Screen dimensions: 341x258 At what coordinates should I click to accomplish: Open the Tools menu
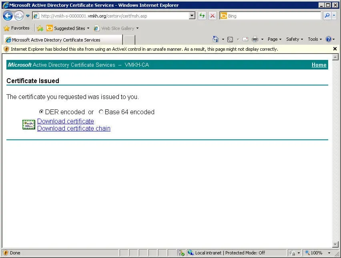[315, 39]
